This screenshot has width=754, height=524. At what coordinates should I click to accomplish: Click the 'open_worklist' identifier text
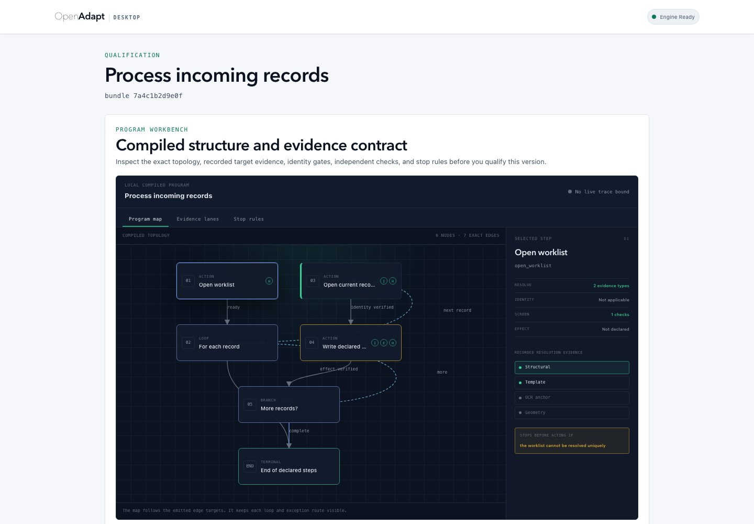[x=533, y=266]
